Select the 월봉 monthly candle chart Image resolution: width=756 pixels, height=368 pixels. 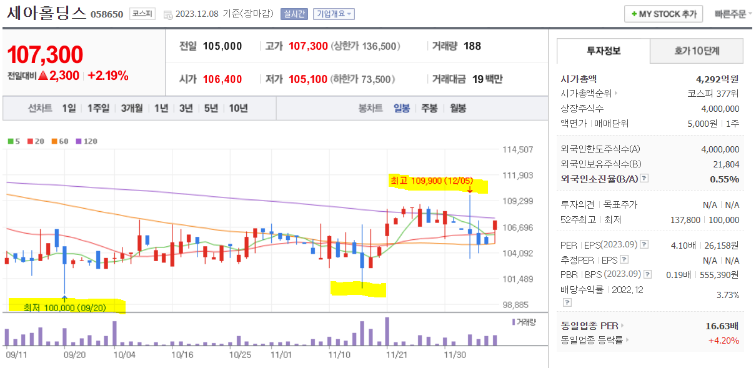click(x=458, y=108)
